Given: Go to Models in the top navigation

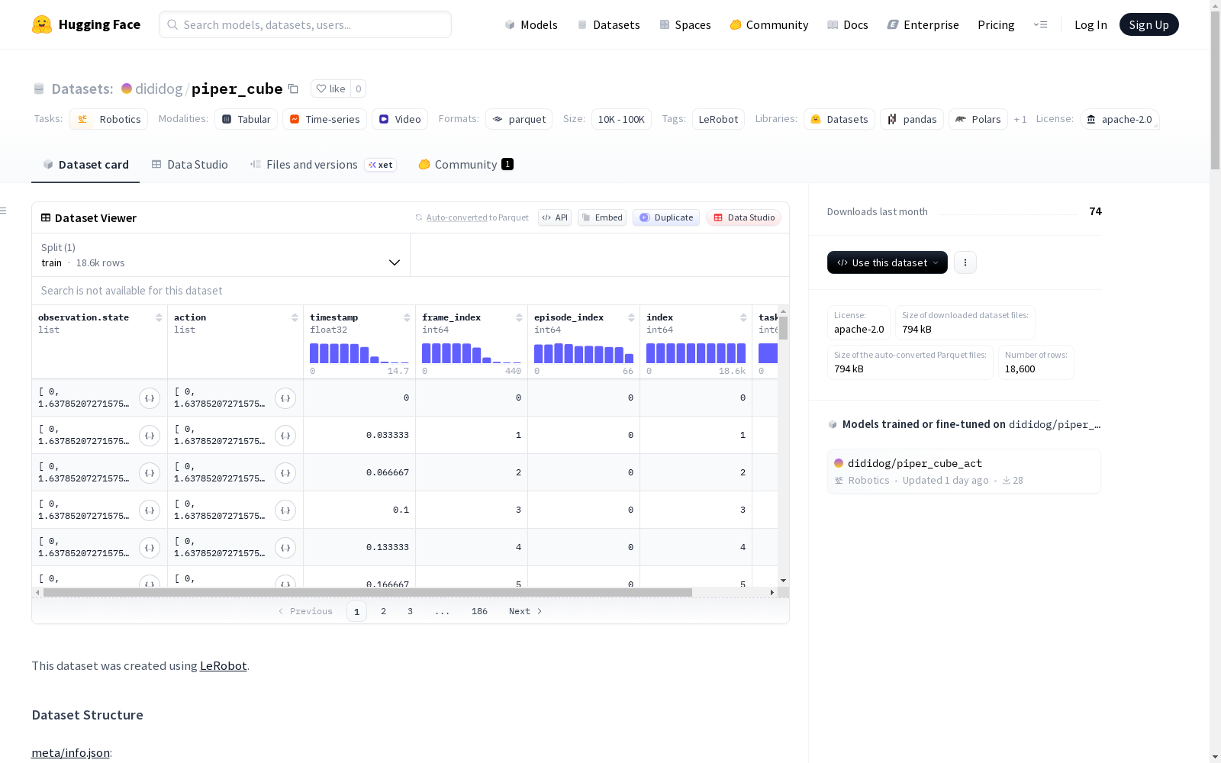Looking at the screenshot, I should (x=531, y=24).
